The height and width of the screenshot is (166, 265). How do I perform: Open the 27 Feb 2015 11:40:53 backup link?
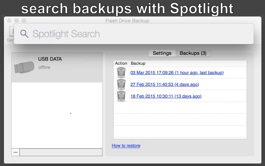point(165,84)
